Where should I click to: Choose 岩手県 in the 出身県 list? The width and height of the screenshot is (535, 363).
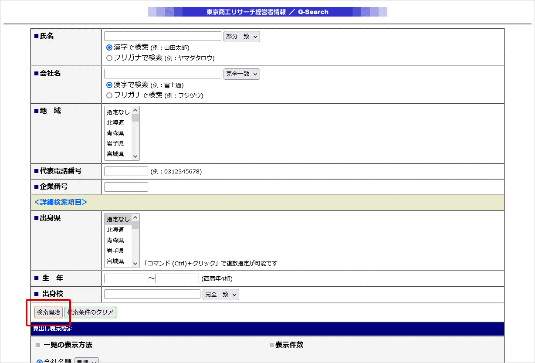coord(115,251)
